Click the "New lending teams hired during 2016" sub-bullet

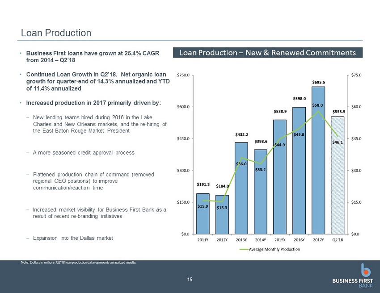tap(100, 124)
